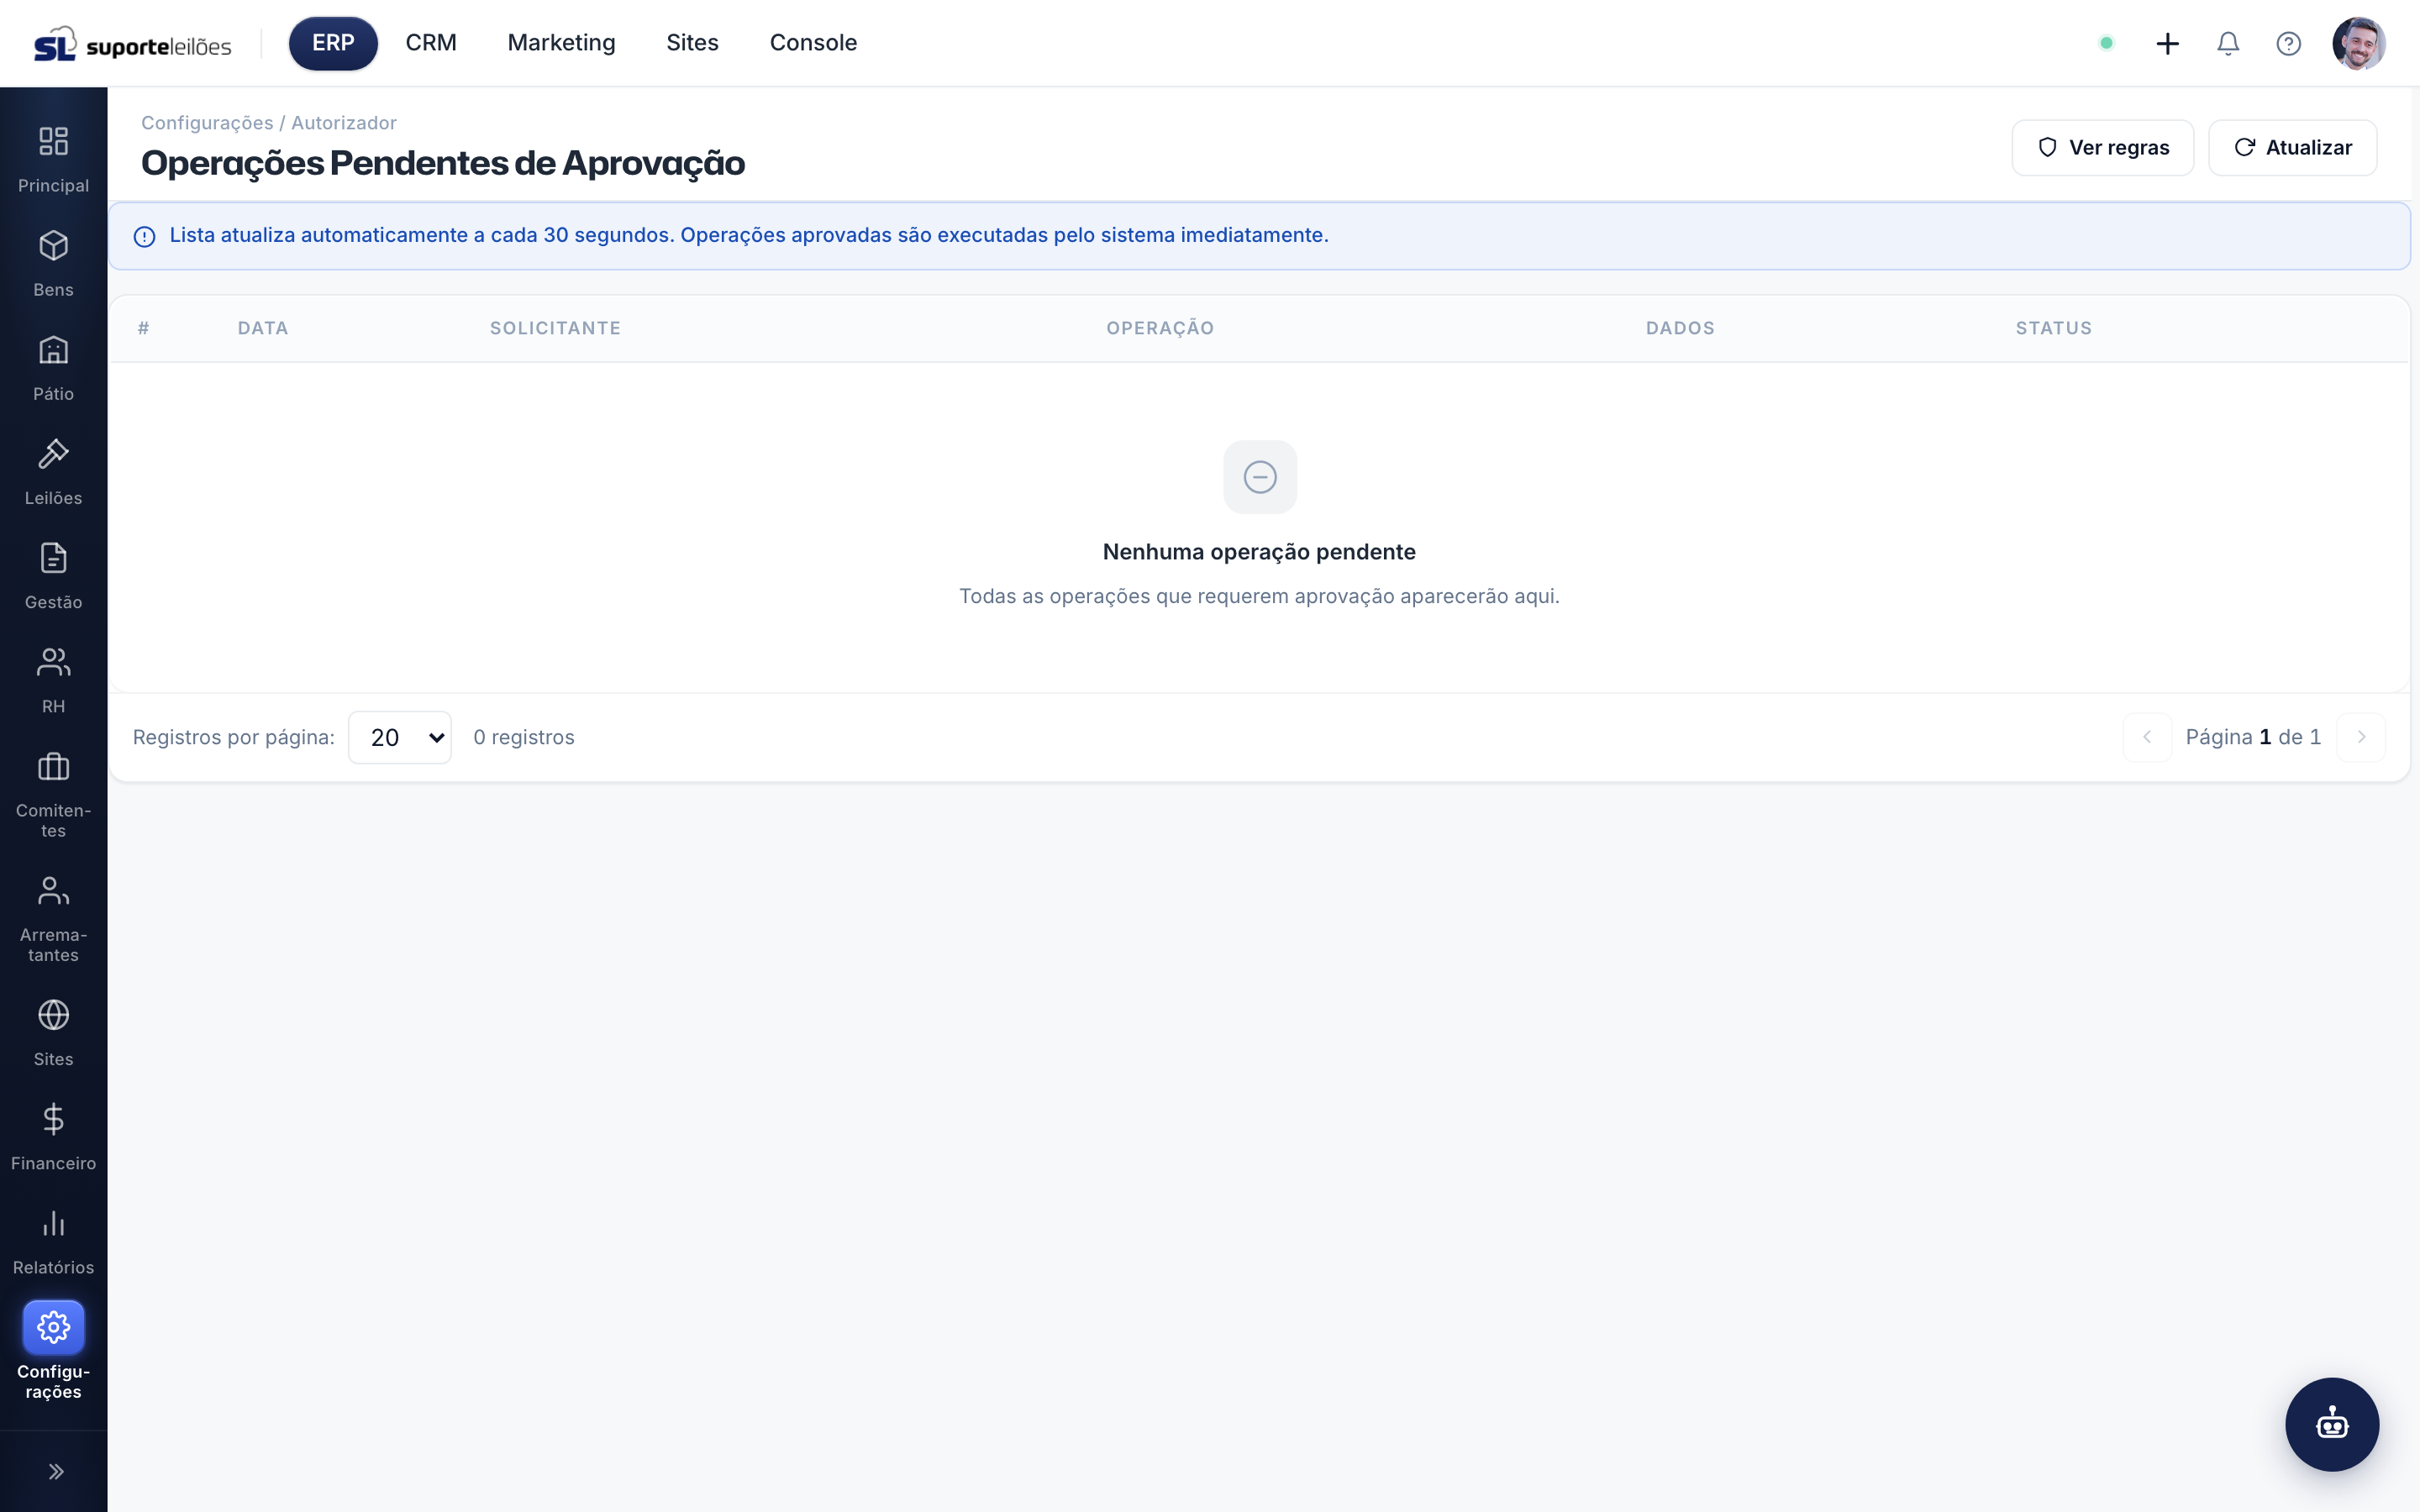
Task: Open notifications bell icon
Action: coord(2228,43)
